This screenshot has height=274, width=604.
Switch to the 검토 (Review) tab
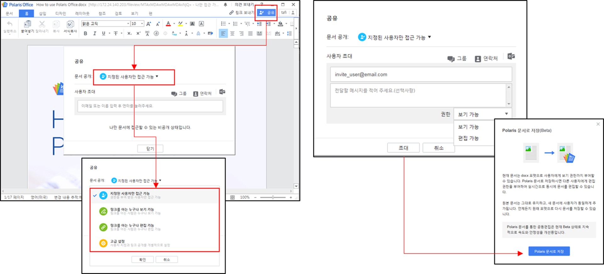point(118,13)
